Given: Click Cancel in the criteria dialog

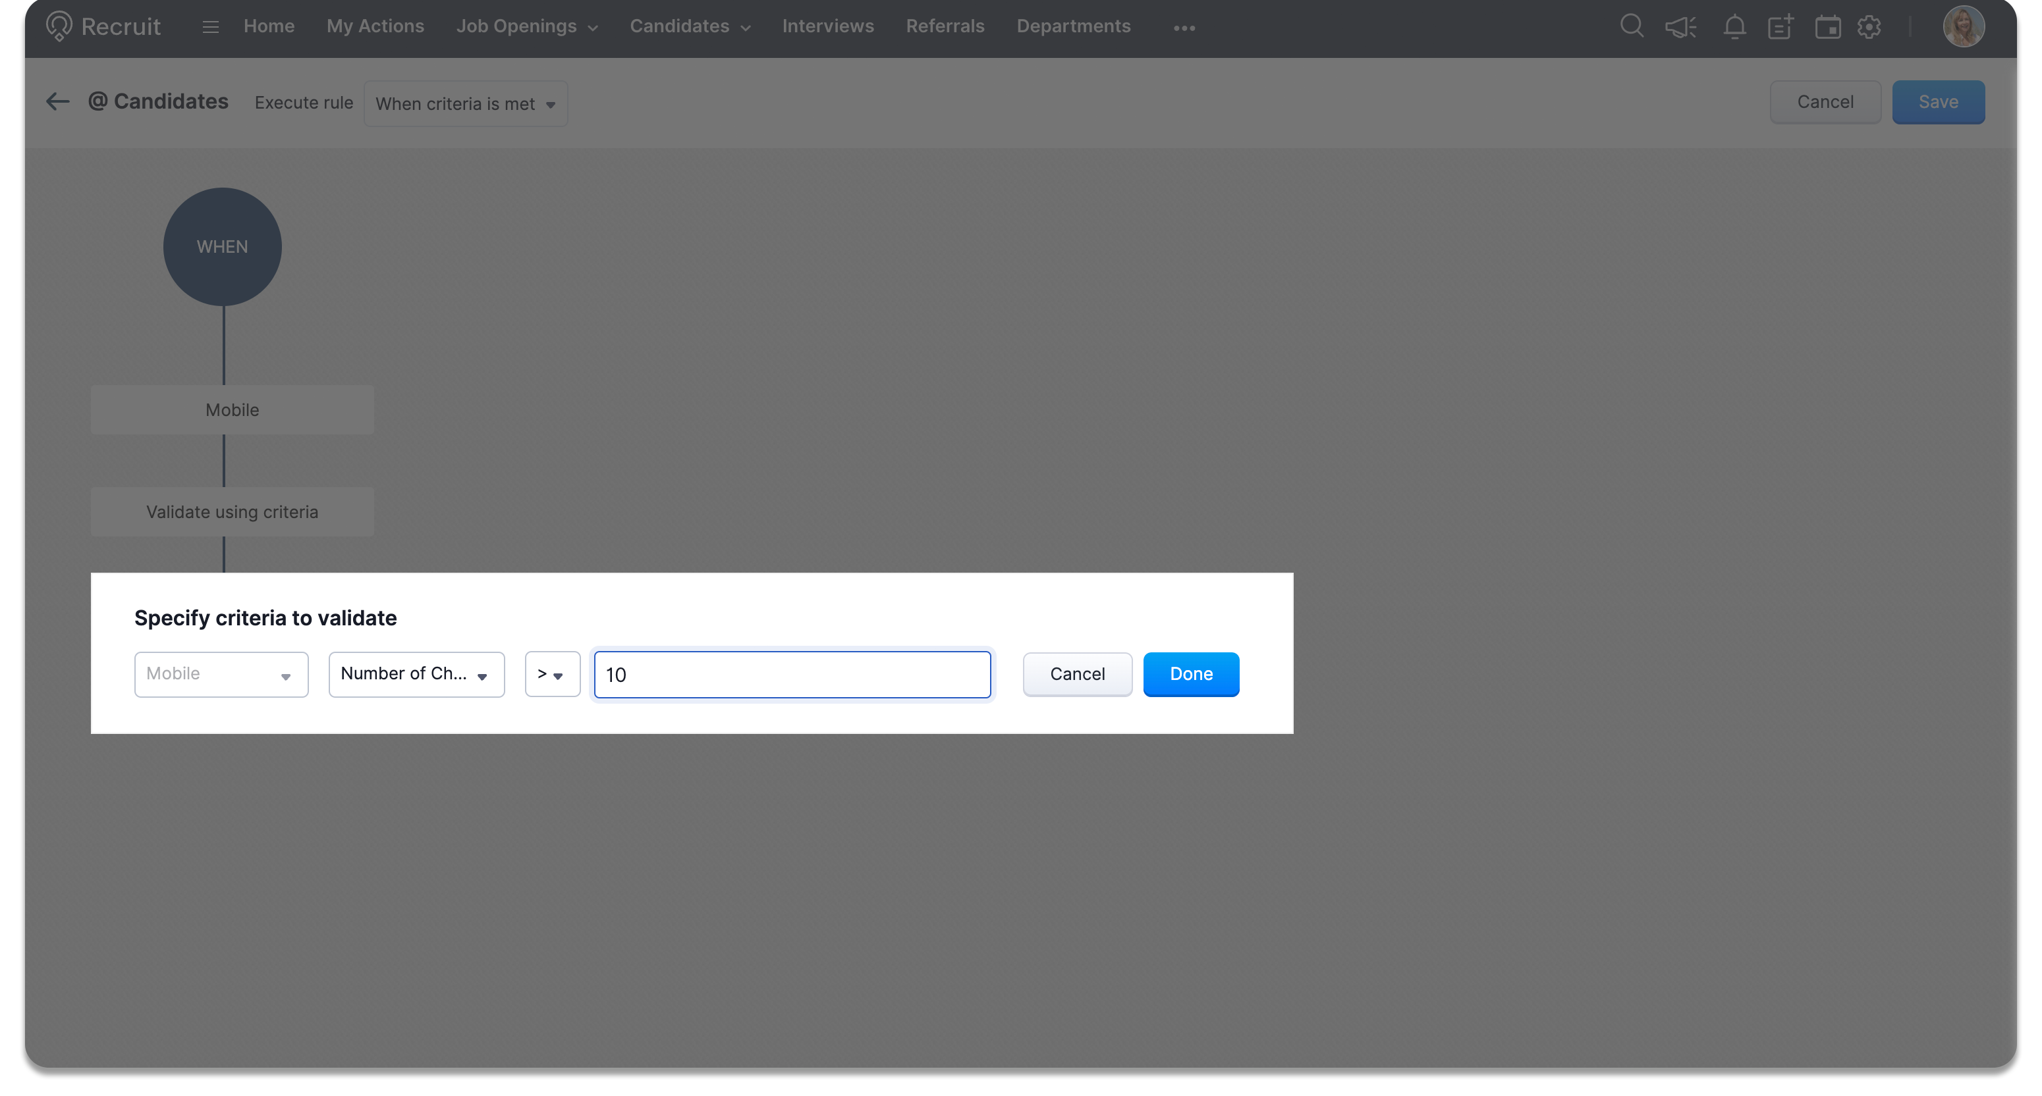Looking at the screenshot, I should [x=1076, y=674].
